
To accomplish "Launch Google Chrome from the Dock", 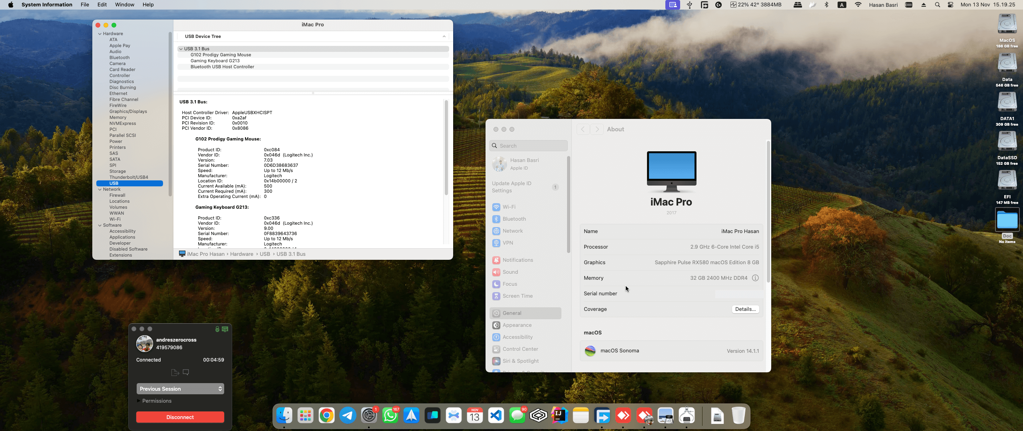I will (327, 416).
